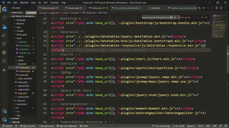Open the Terminal menu
The height and width of the screenshot is (128, 229).
(x=54, y=2)
